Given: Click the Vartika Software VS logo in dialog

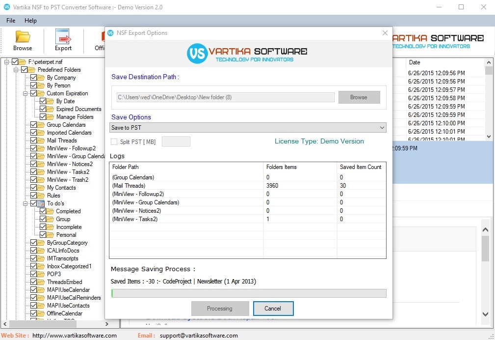Looking at the screenshot, I should click(x=197, y=53).
